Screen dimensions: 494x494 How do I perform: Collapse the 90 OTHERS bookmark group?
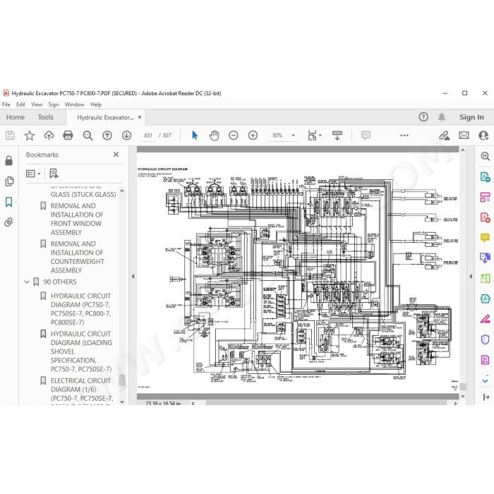point(27,282)
